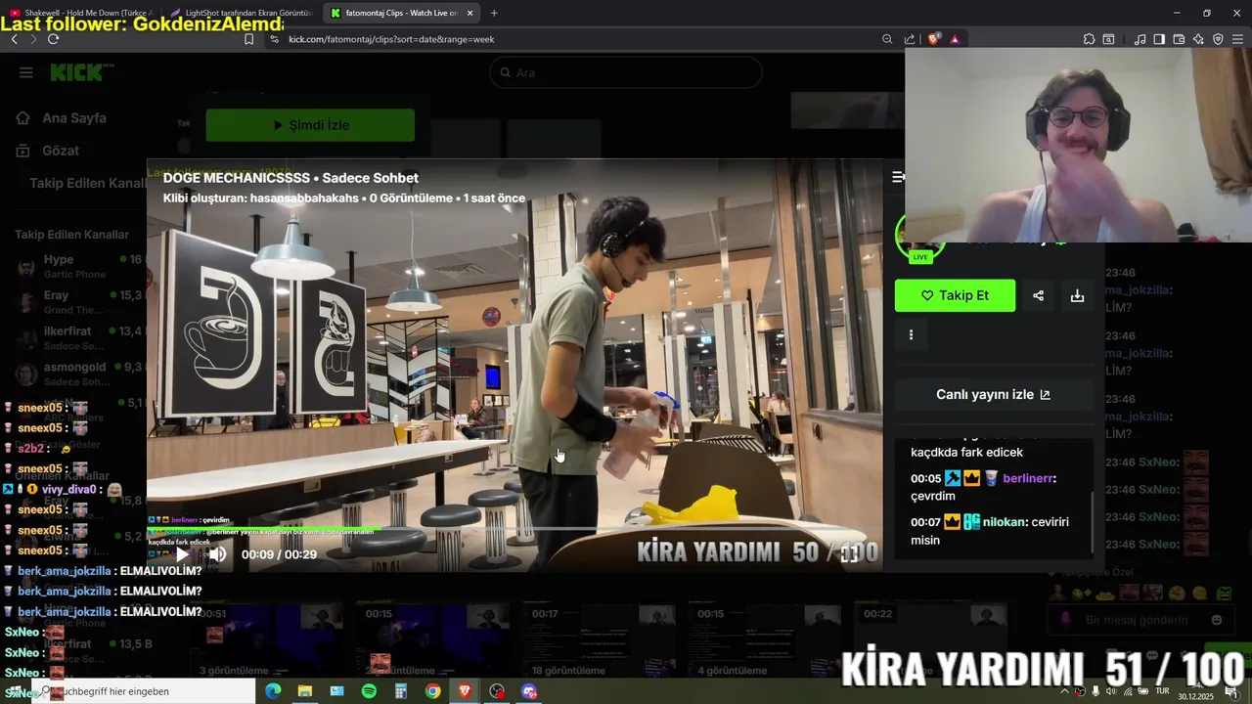Open the three-dot more options menu

coord(911,334)
